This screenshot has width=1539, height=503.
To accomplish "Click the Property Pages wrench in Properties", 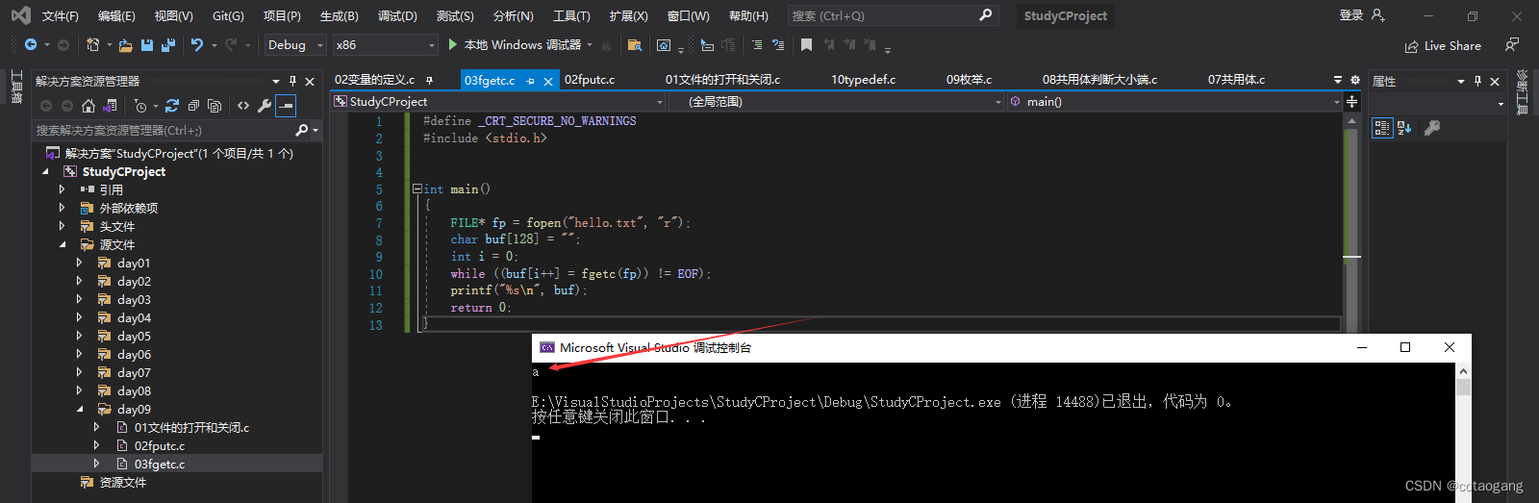I will [1432, 128].
